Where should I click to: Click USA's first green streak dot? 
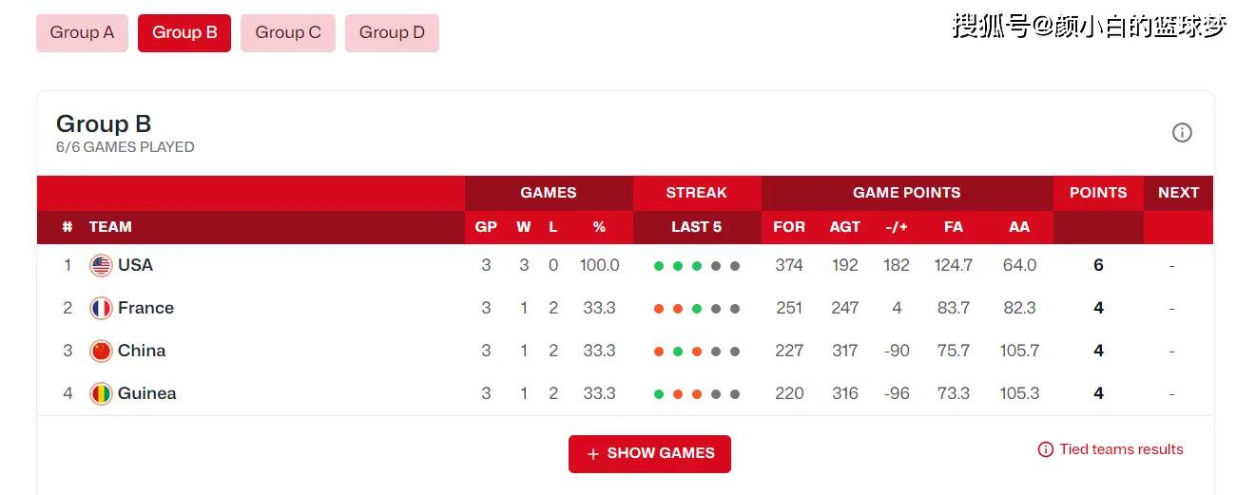tap(659, 266)
